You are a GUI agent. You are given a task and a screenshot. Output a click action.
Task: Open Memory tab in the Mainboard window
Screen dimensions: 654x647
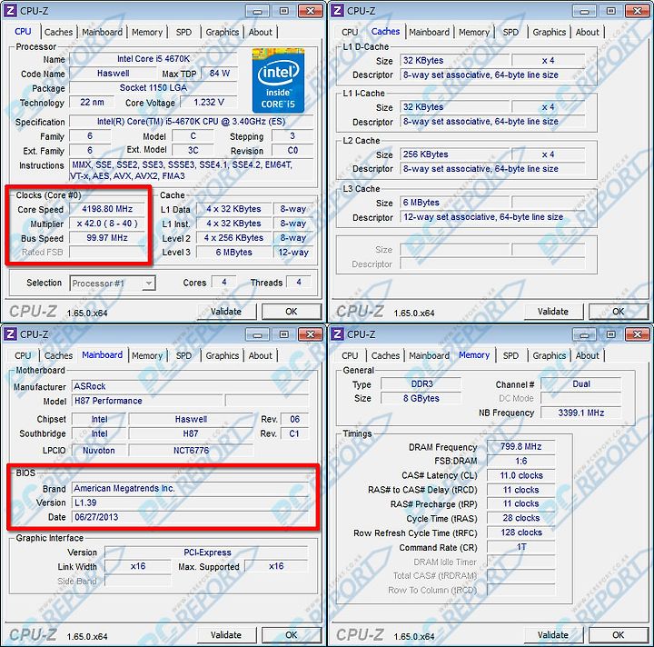[147, 355]
